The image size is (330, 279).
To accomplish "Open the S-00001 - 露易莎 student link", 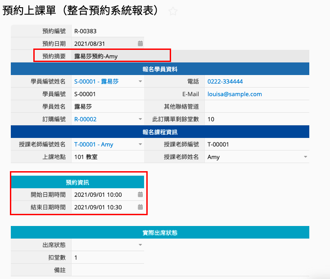I will point(96,81).
